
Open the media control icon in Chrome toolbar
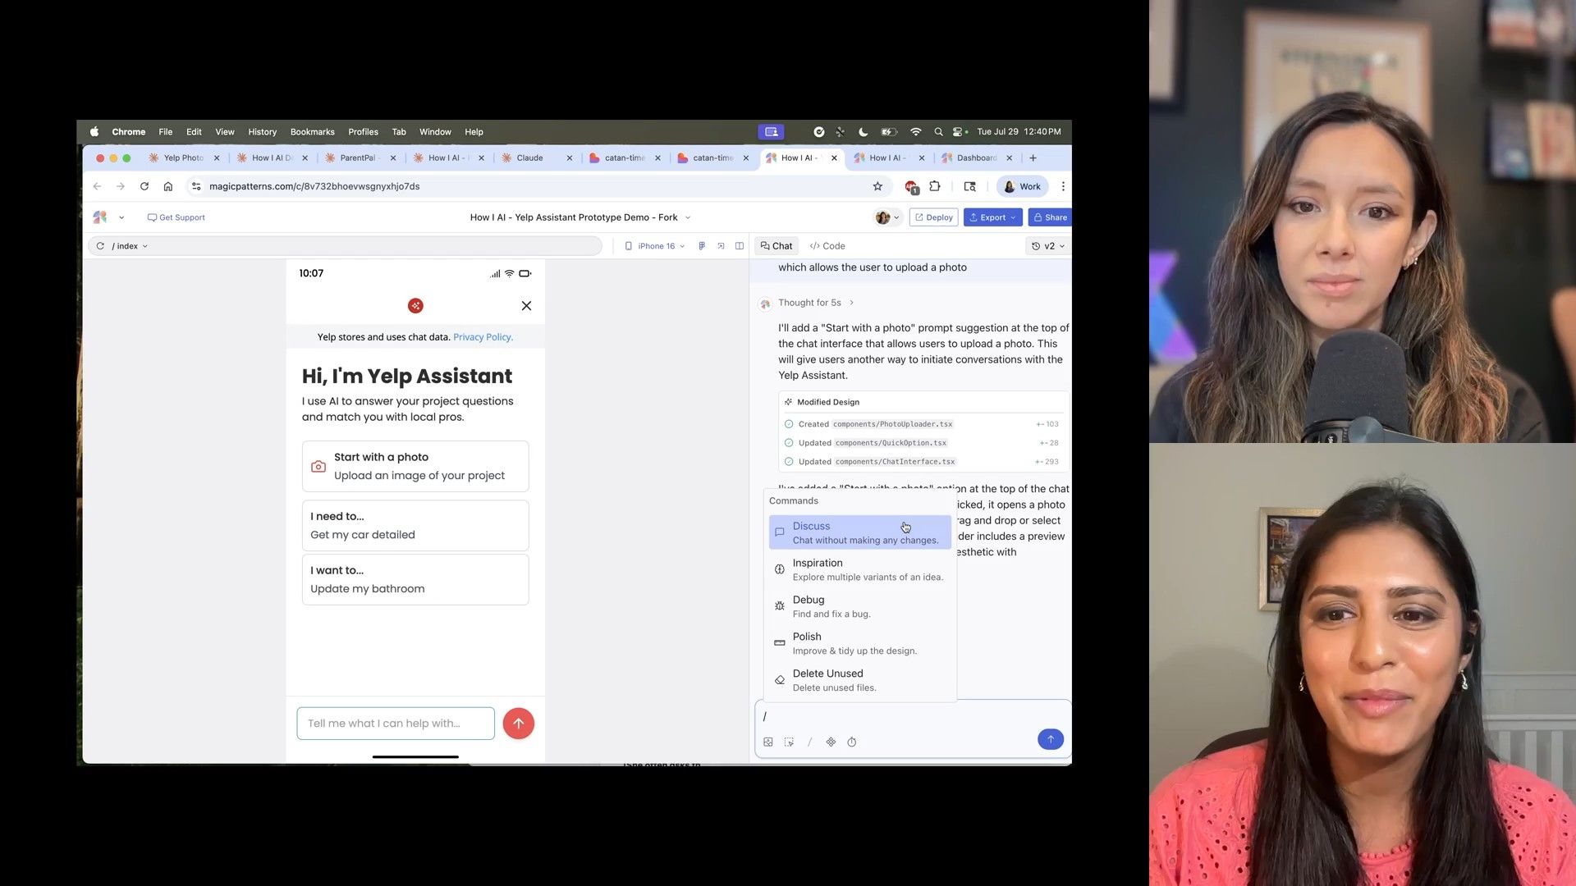coord(969,186)
